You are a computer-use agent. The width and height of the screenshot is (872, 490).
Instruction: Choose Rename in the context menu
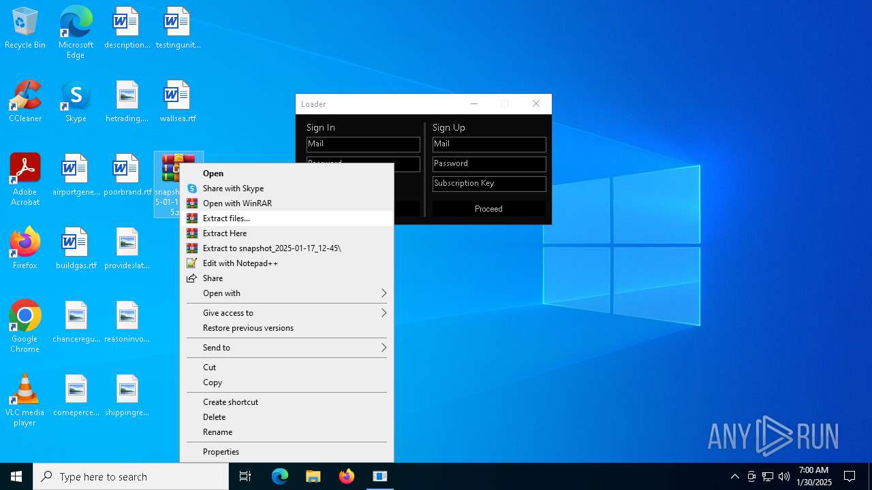tap(287, 432)
